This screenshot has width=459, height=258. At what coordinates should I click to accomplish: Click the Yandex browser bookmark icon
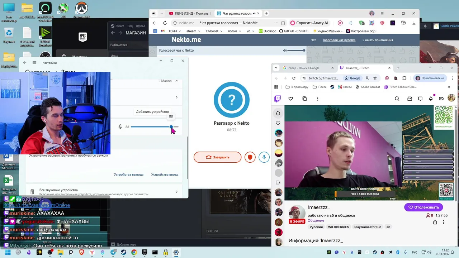[x=283, y=23]
